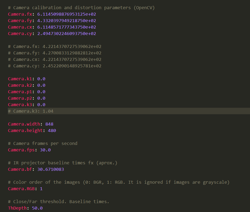Click commented line Camera.fy 4.2700833129882812e+02
This screenshot has width=250, height=212.
click(x=55, y=53)
